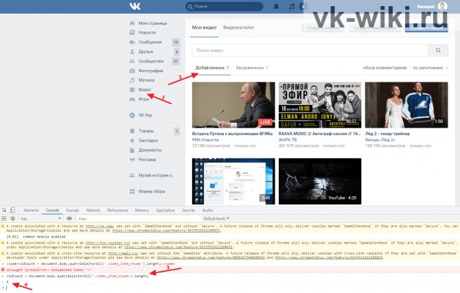
Task: Click the РИА Новости author link
Action: (205, 140)
